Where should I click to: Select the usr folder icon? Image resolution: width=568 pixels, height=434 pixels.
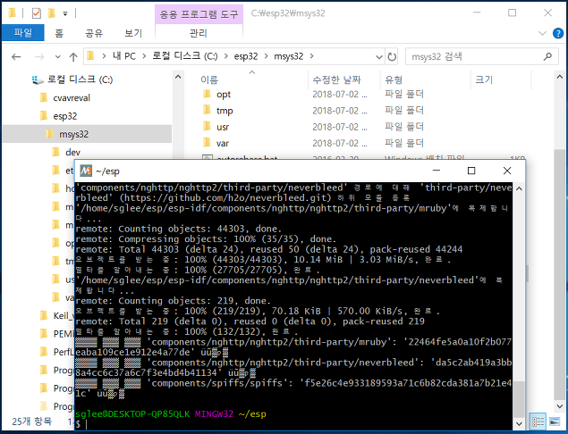(207, 126)
